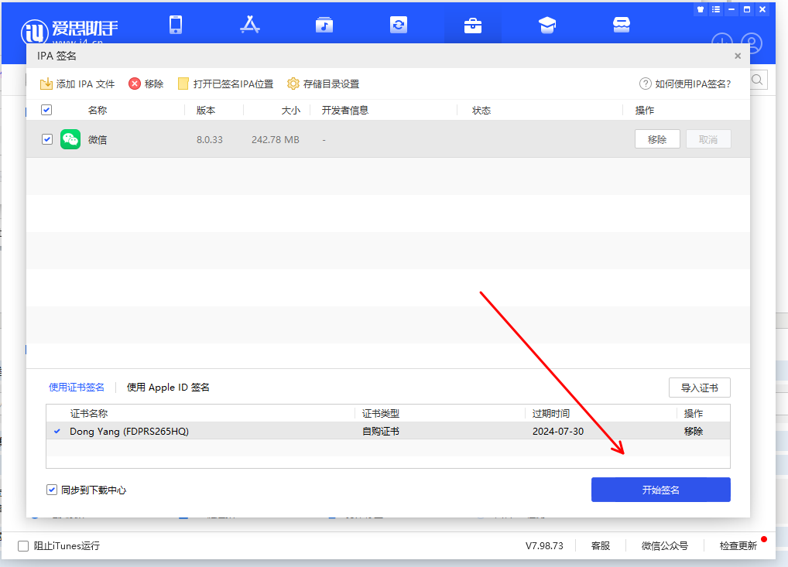
Task: Open the user account profile icon
Action: (752, 43)
